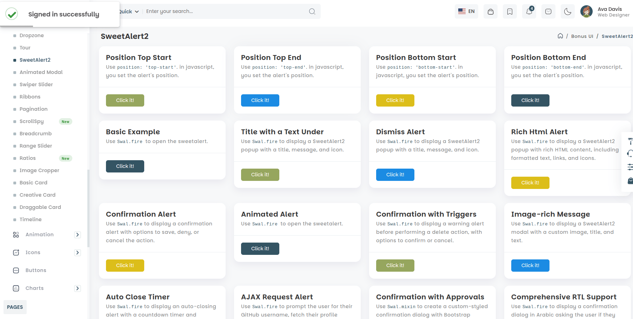Click the search magnifier icon

click(x=312, y=12)
